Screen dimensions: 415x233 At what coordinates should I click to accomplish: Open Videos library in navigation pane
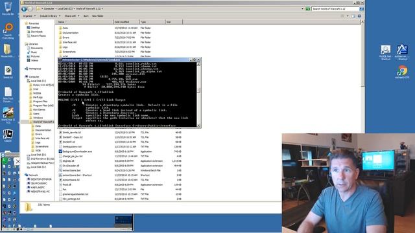click(34, 60)
